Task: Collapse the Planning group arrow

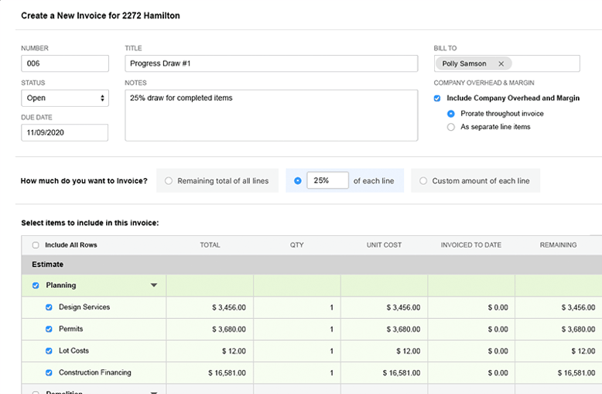Action: (x=154, y=286)
